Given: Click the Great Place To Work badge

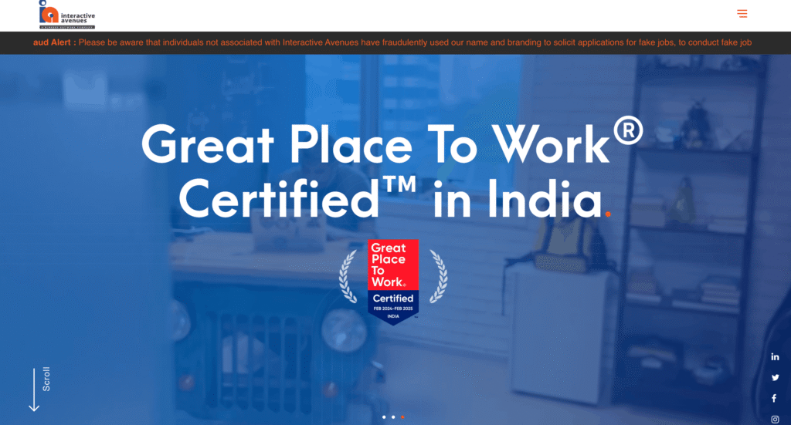Looking at the screenshot, I should [393, 282].
